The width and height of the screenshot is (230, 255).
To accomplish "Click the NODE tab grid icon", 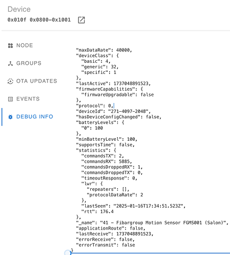I will coord(10,45).
